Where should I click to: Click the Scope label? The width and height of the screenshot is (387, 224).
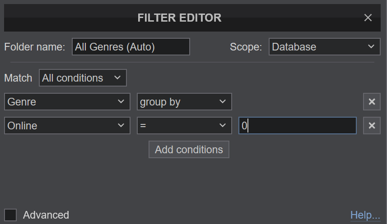(x=246, y=47)
